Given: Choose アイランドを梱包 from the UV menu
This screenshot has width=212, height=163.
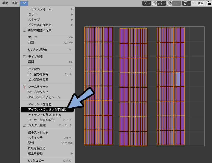Looking at the screenshot, I should (x=40, y=104).
